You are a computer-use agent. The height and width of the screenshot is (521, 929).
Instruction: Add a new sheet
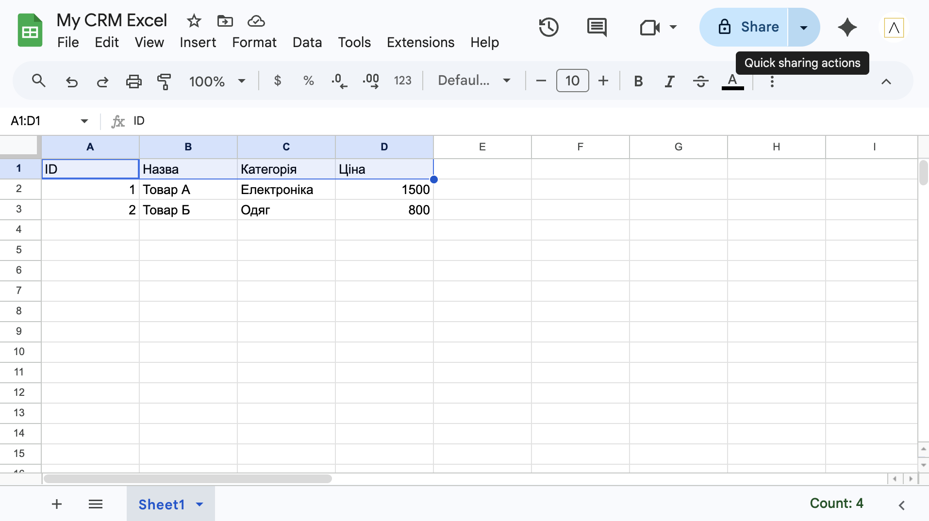57,505
